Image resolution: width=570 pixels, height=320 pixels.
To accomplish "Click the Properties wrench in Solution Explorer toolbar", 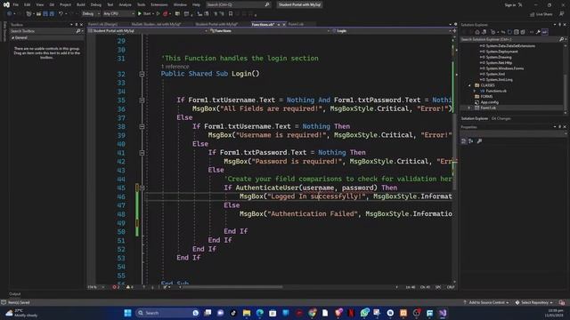I will (538, 32).
